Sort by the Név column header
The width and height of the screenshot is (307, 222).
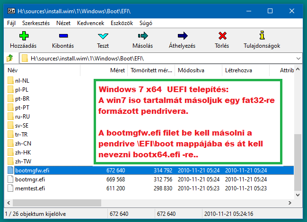42,70
